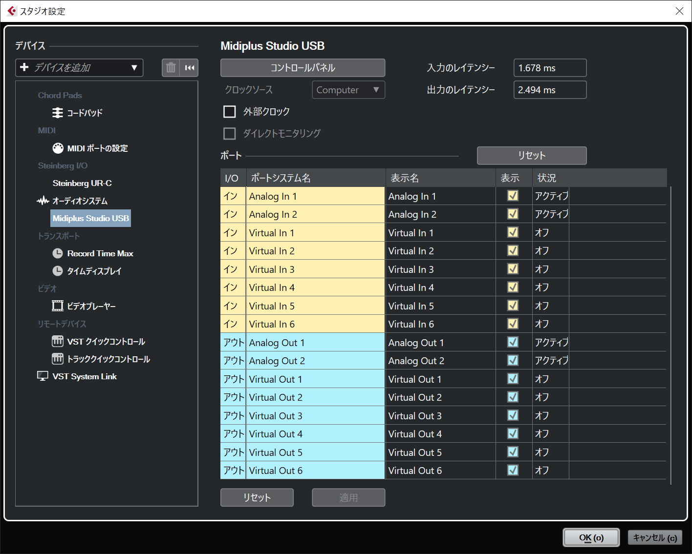The height and width of the screenshot is (554, 692).
Task: Click the VST Quick Controls icon
Action: (x=58, y=341)
